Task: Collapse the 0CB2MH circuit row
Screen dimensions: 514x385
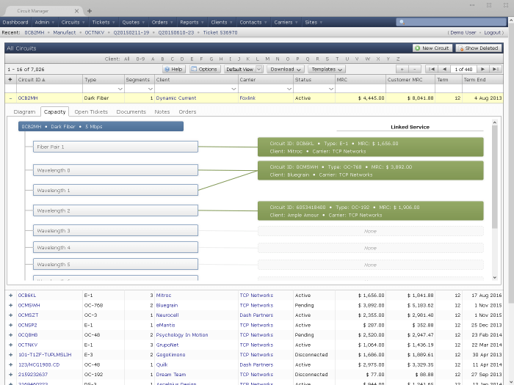Action: pos(10,98)
